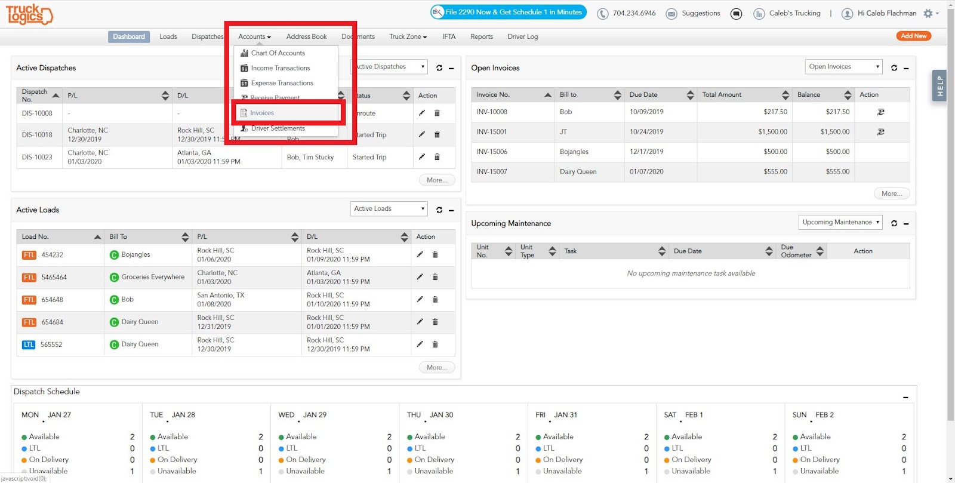Click the action icon for invoice INV-15001
Screen dimensions: 955x483
pyautogui.click(x=880, y=132)
